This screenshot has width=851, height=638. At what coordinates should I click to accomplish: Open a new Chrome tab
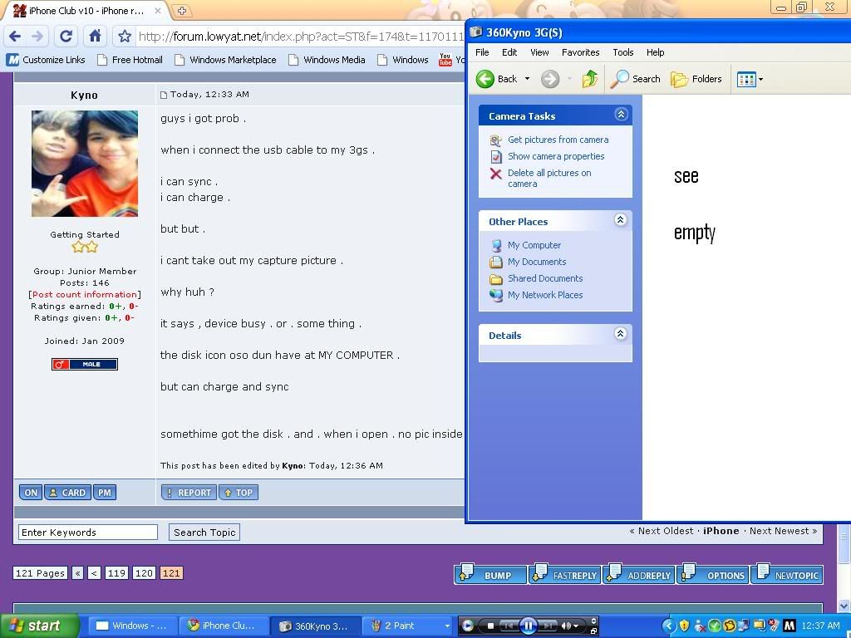tap(181, 11)
